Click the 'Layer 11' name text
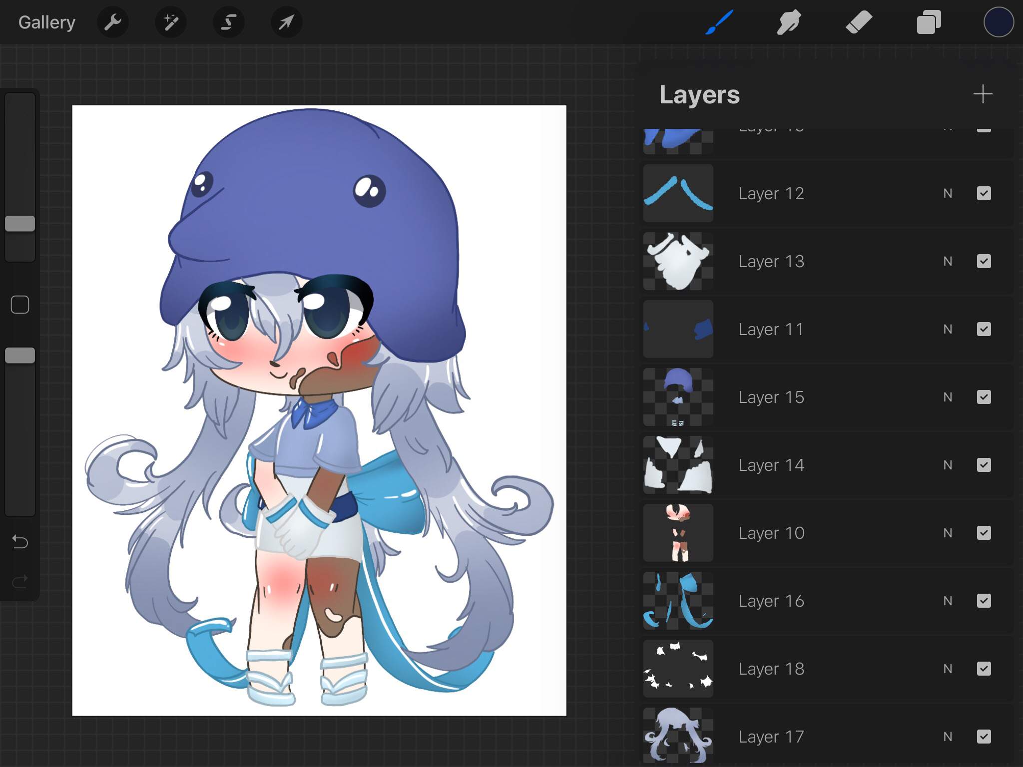The height and width of the screenshot is (767, 1023). pyautogui.click(x=771, y=329)
